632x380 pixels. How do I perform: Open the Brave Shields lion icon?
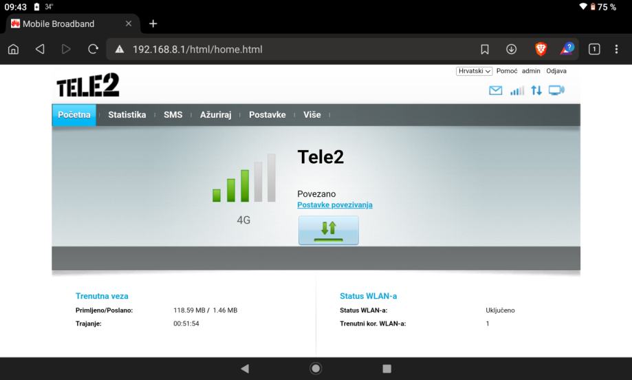[x=541, y=49]
